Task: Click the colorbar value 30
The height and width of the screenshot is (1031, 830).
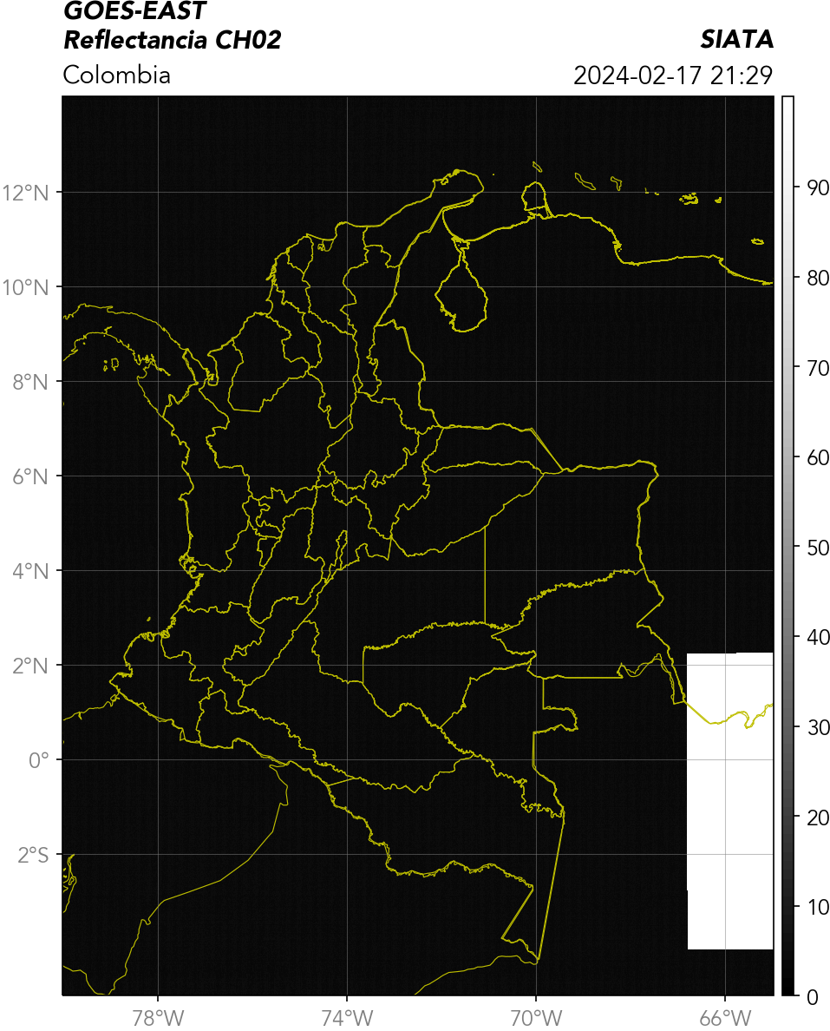Action: 818,727
